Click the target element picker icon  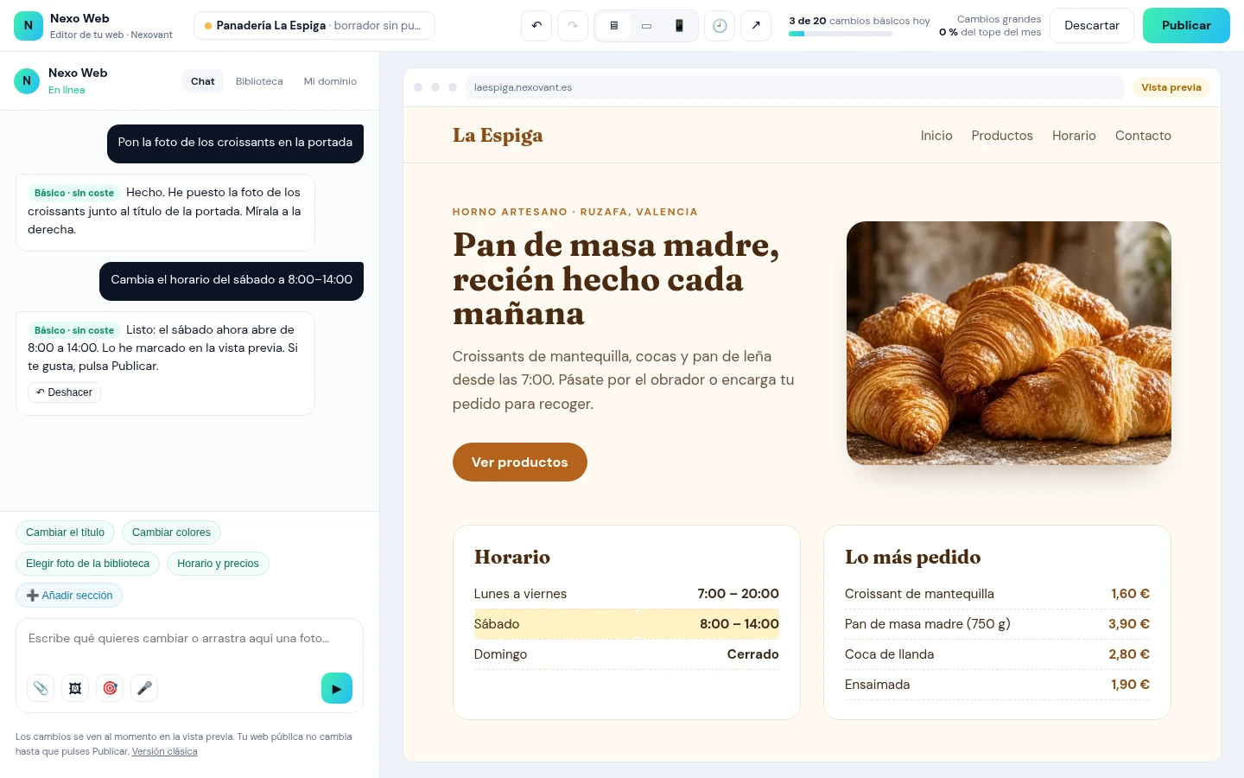[x=110, y=688]
